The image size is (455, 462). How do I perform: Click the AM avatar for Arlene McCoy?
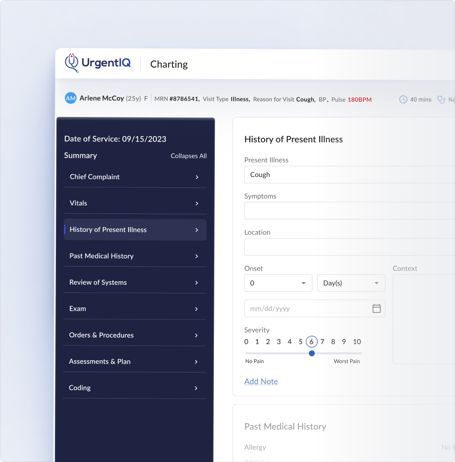click(70, 98)
